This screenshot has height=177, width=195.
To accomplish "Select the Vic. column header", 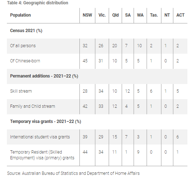I will point(102,15).
